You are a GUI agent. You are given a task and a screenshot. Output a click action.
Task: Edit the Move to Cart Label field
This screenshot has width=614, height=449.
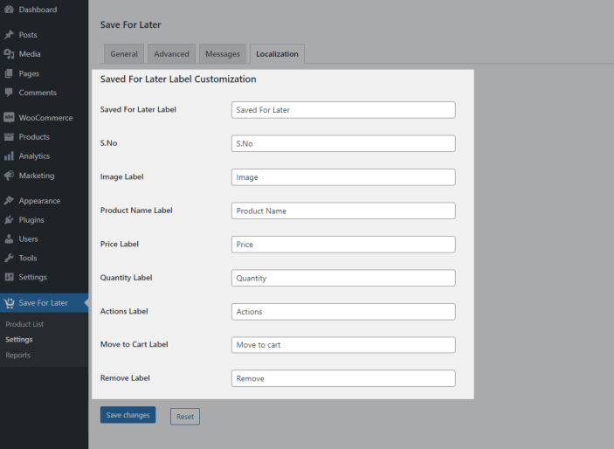click(x=343, y=345)
